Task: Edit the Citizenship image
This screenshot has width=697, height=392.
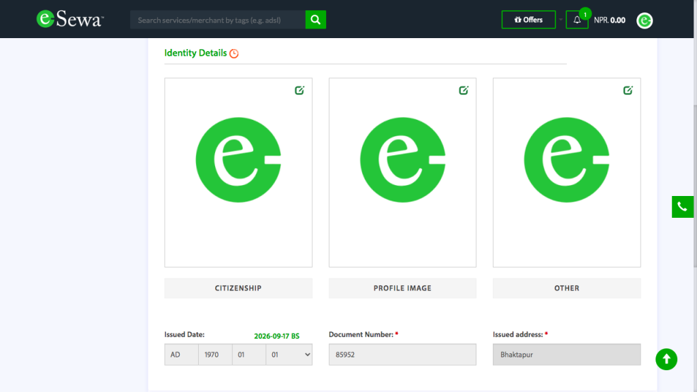Action: [x=299, y=90]
